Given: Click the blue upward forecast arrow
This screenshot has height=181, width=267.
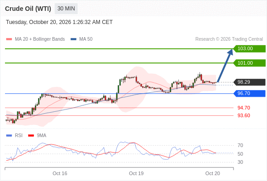Looking at the screenshot, I should point(225,65).
